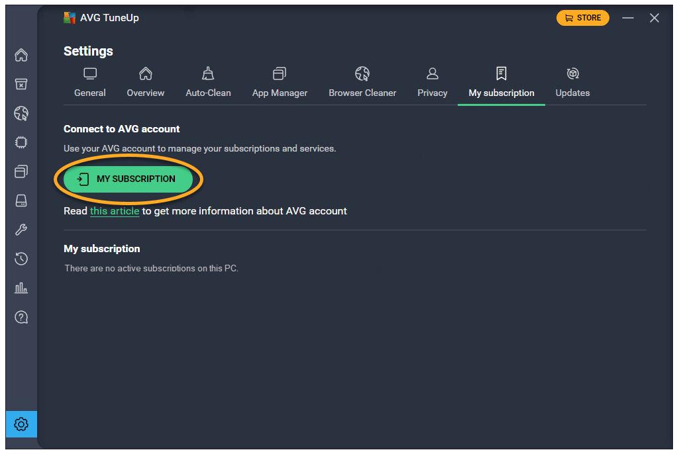Open the Overview settings tab
Viewport: 679px width, 454px height.
coord(146,83)
